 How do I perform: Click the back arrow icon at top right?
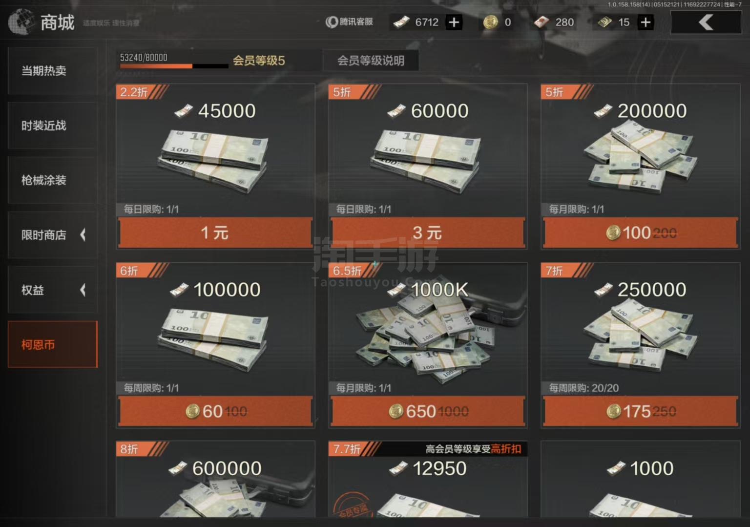click(x=706, y=22)
